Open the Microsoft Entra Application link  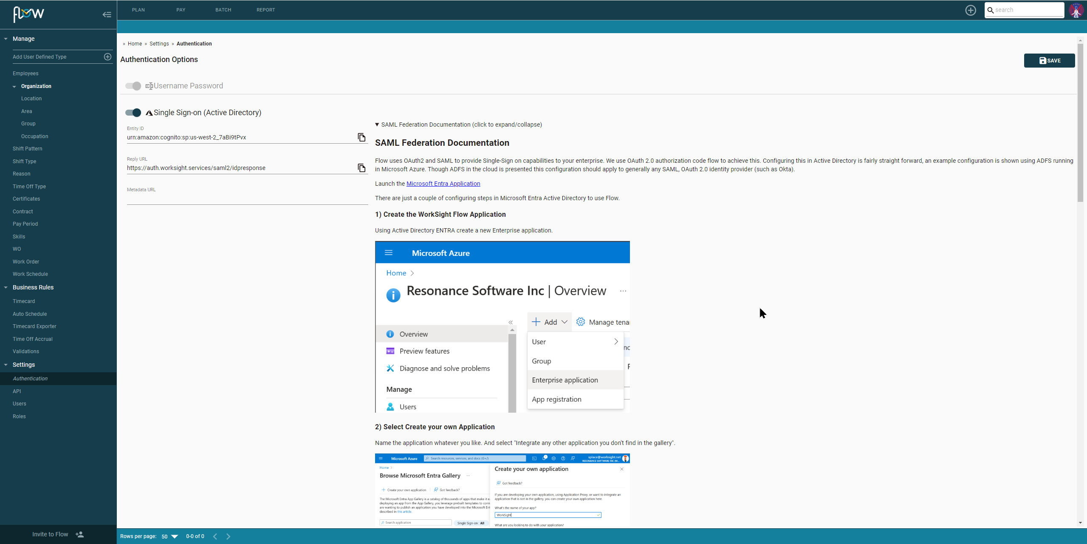coord(443,183)
